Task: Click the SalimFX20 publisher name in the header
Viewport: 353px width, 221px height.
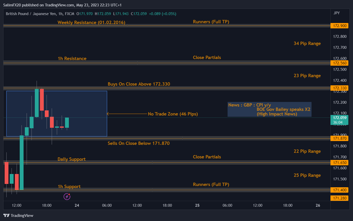Action: tap(13, 5)
